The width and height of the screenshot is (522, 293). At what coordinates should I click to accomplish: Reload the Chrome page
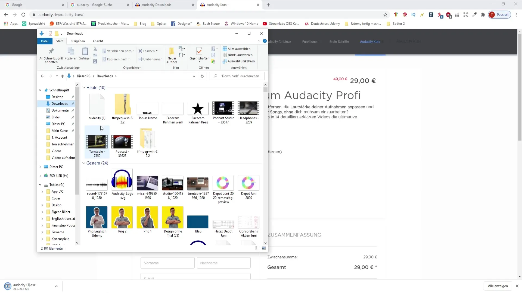click(x=24, y=15)
